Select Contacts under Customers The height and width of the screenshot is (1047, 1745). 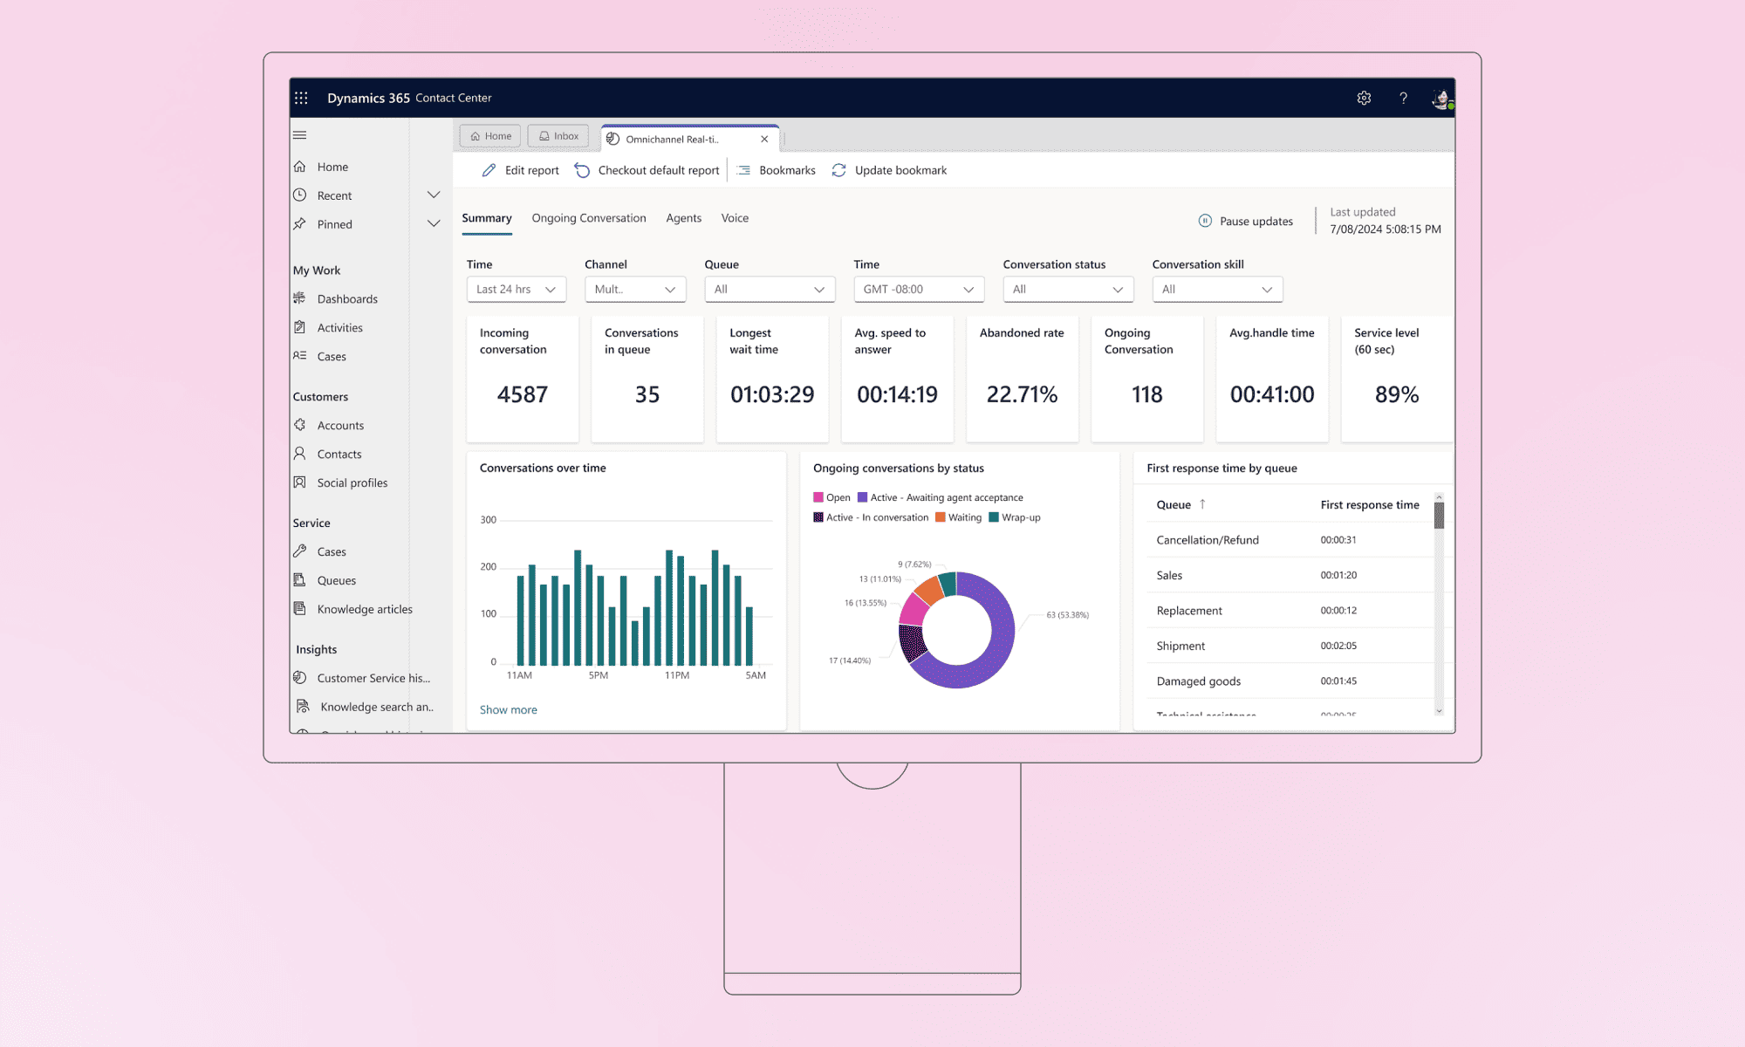tap(339, 454)
